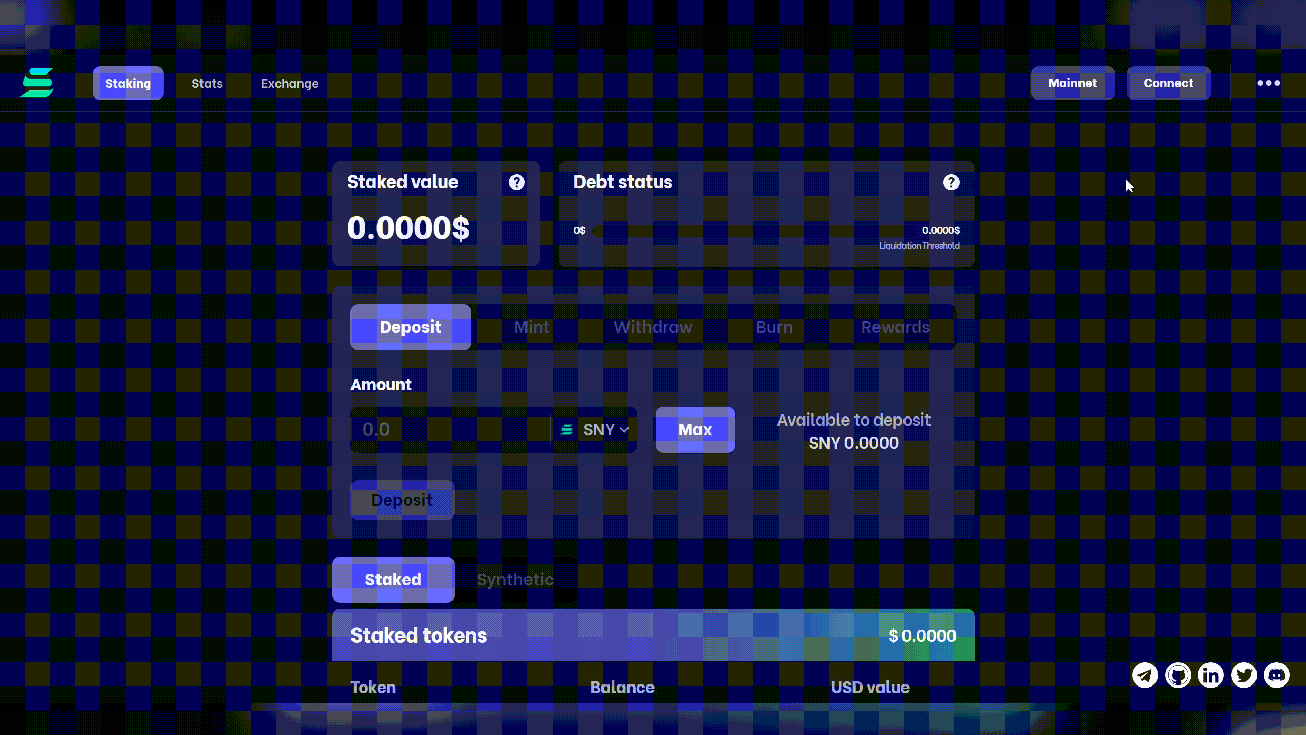Click the debt status progress bar
The width and height of the screenshot is (1306, 735).
pos(754,230)
